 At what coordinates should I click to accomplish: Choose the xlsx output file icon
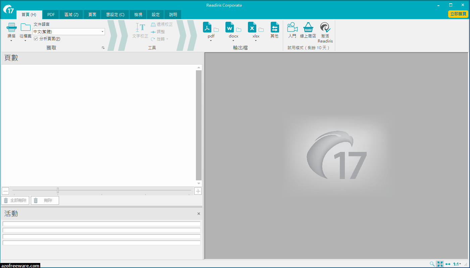(x=252, y=27)
